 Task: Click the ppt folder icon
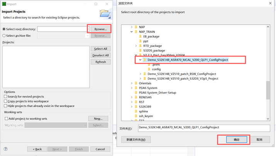click(x=140, y=41)
